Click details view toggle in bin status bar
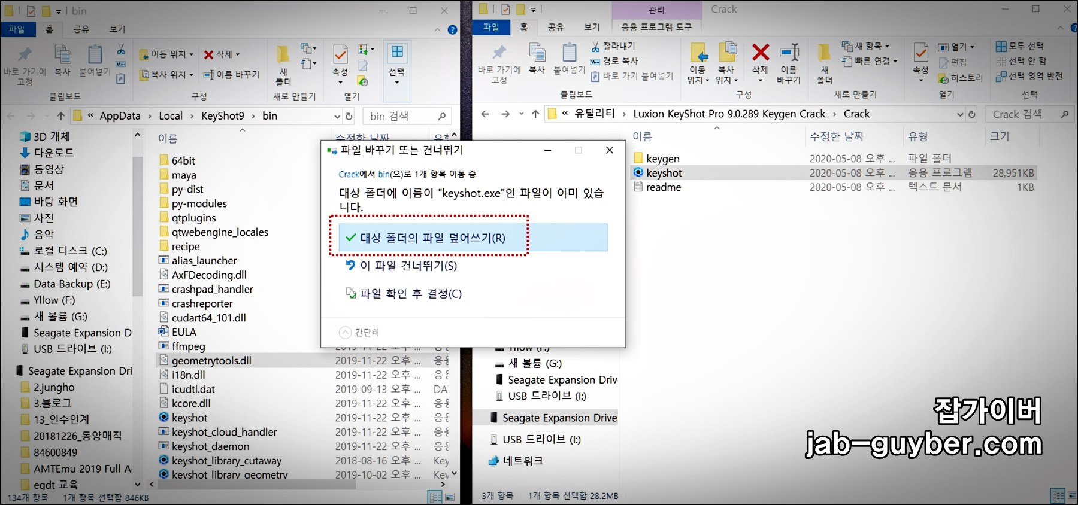The width and height of the screenshot is (1078, 505). click(435, 497)
